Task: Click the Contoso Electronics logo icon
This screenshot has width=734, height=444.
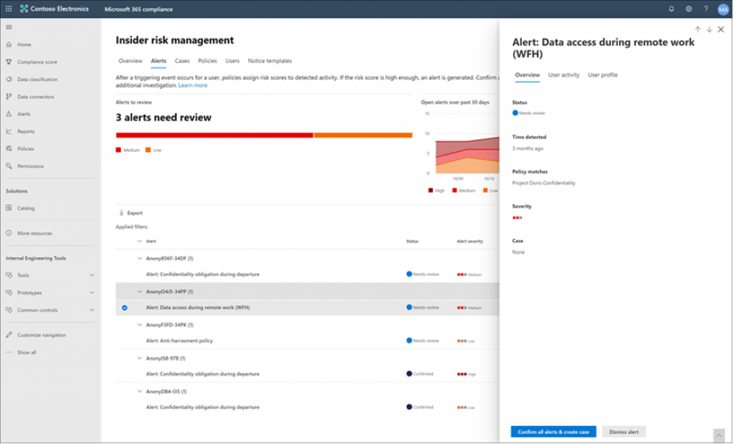Action: point(24,9)
